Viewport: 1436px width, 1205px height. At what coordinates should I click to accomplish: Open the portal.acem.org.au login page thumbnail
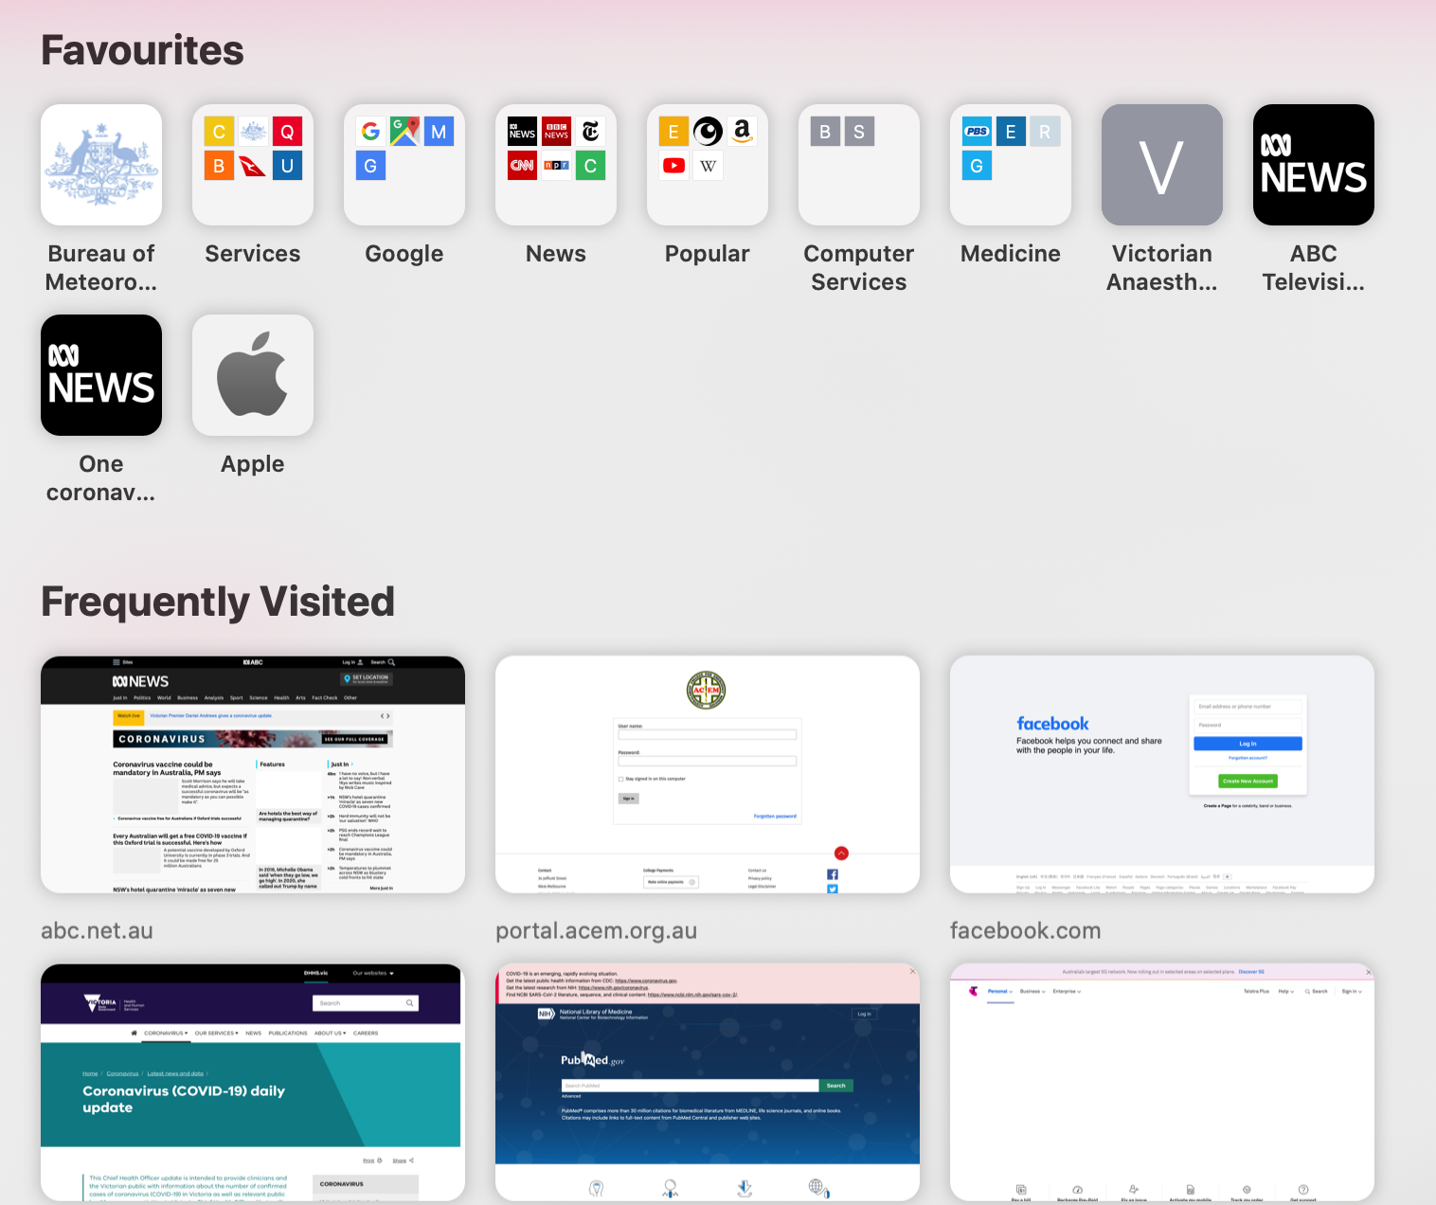[708, 774]
